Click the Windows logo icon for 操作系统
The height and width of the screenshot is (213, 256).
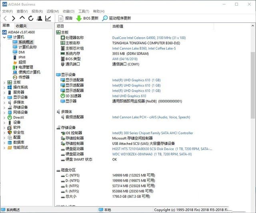pyautogui.click(x=10, y=87)
